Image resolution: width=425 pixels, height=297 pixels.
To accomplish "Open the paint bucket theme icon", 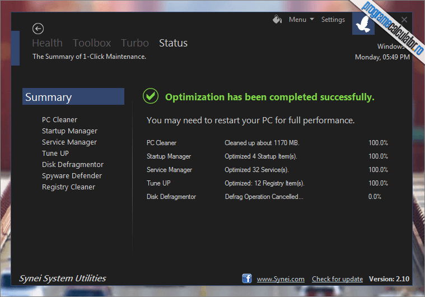I will click(x=277, y=20).
